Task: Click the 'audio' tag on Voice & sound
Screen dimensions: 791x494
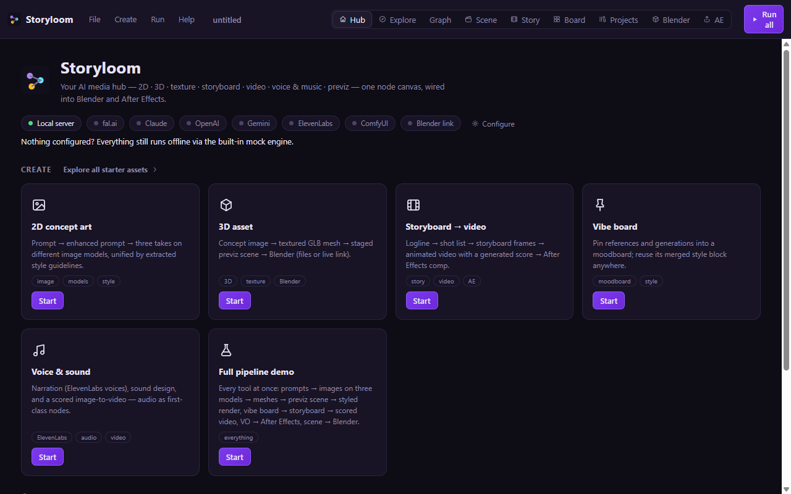Action: pos(89,437)
